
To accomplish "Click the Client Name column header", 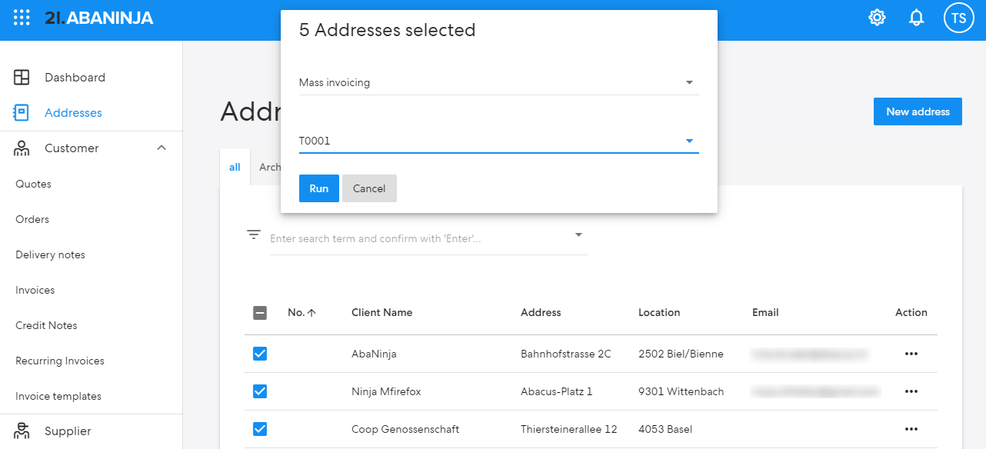I will coord(382,313).
